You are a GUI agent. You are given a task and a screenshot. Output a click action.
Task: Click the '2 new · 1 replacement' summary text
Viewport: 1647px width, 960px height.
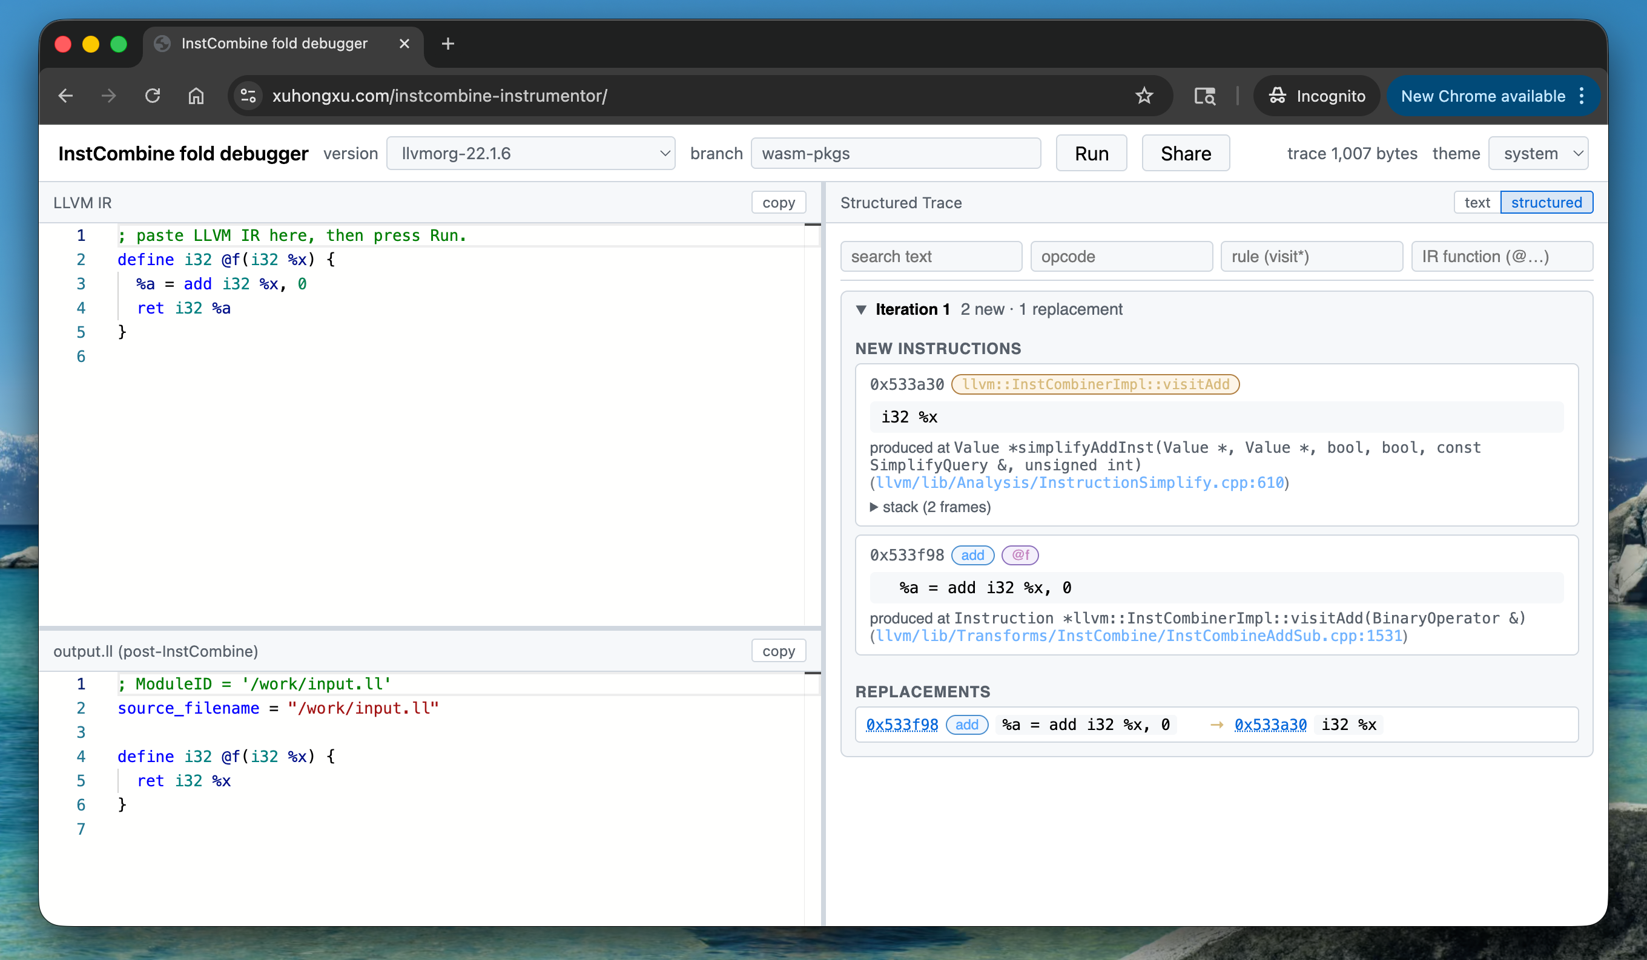tap(1041, 309)
